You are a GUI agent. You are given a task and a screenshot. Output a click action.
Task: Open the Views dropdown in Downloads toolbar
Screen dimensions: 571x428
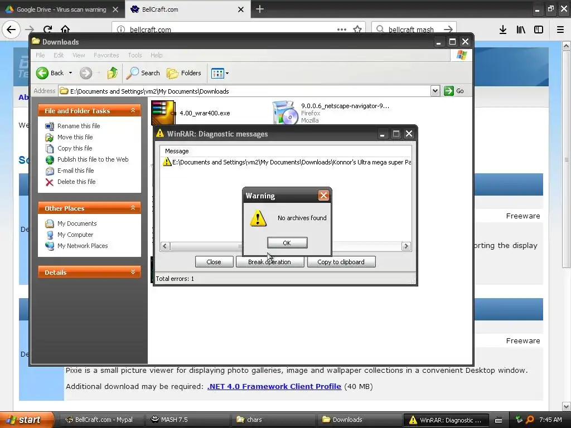tap(220, 73)
